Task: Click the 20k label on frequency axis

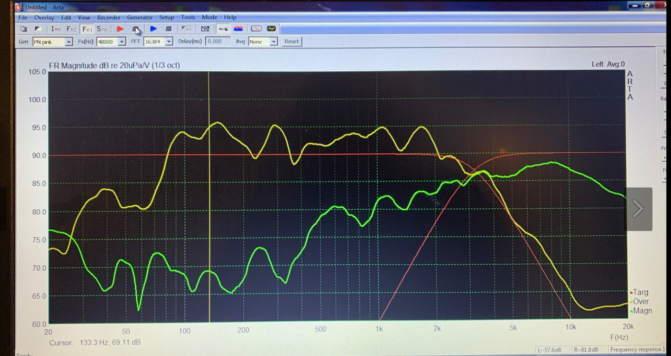Action: click(x=628, y=327)
